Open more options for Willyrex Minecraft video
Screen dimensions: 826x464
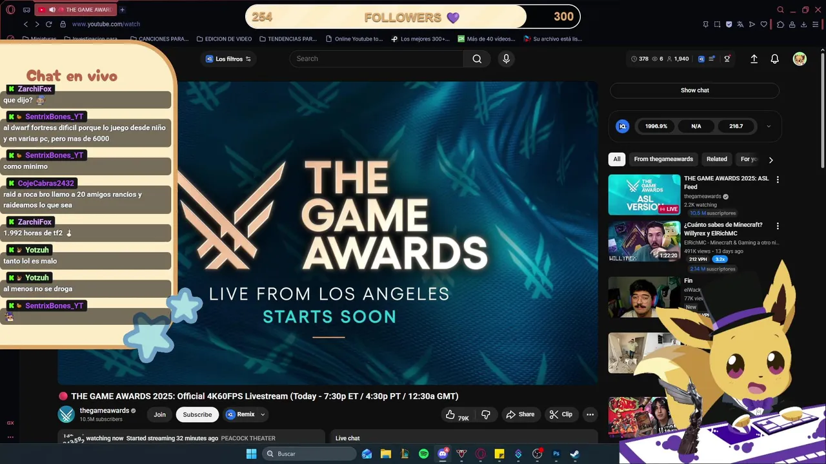[x=778, y=226]
